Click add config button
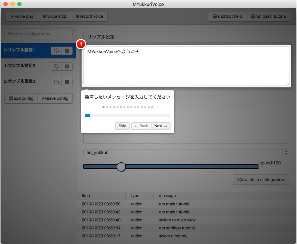Image resolution: width=297 pixels, height=244 pixels. click(21, 98)
